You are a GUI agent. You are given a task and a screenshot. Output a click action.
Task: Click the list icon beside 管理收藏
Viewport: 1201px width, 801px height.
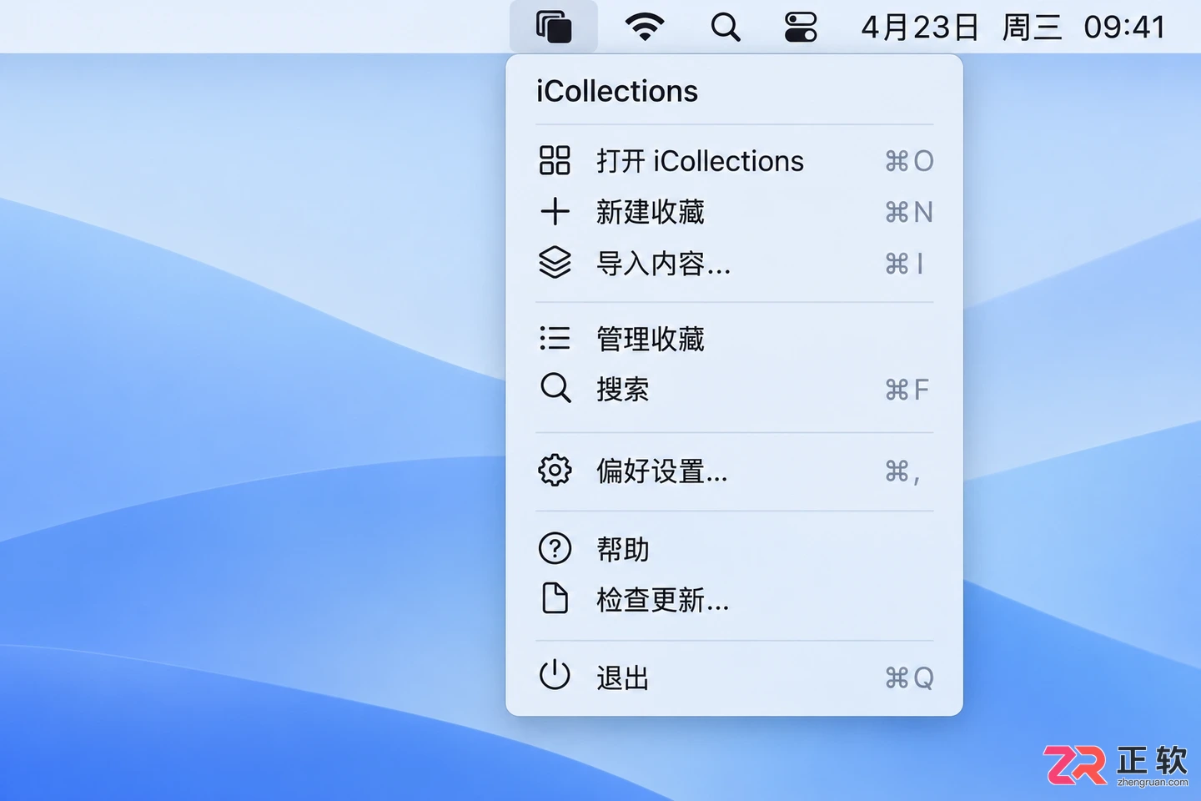pos(555,338)
